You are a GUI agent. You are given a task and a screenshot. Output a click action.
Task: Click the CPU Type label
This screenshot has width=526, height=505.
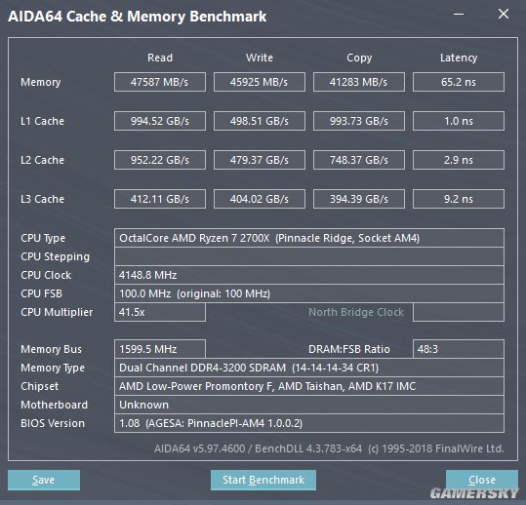click(43, 238)
